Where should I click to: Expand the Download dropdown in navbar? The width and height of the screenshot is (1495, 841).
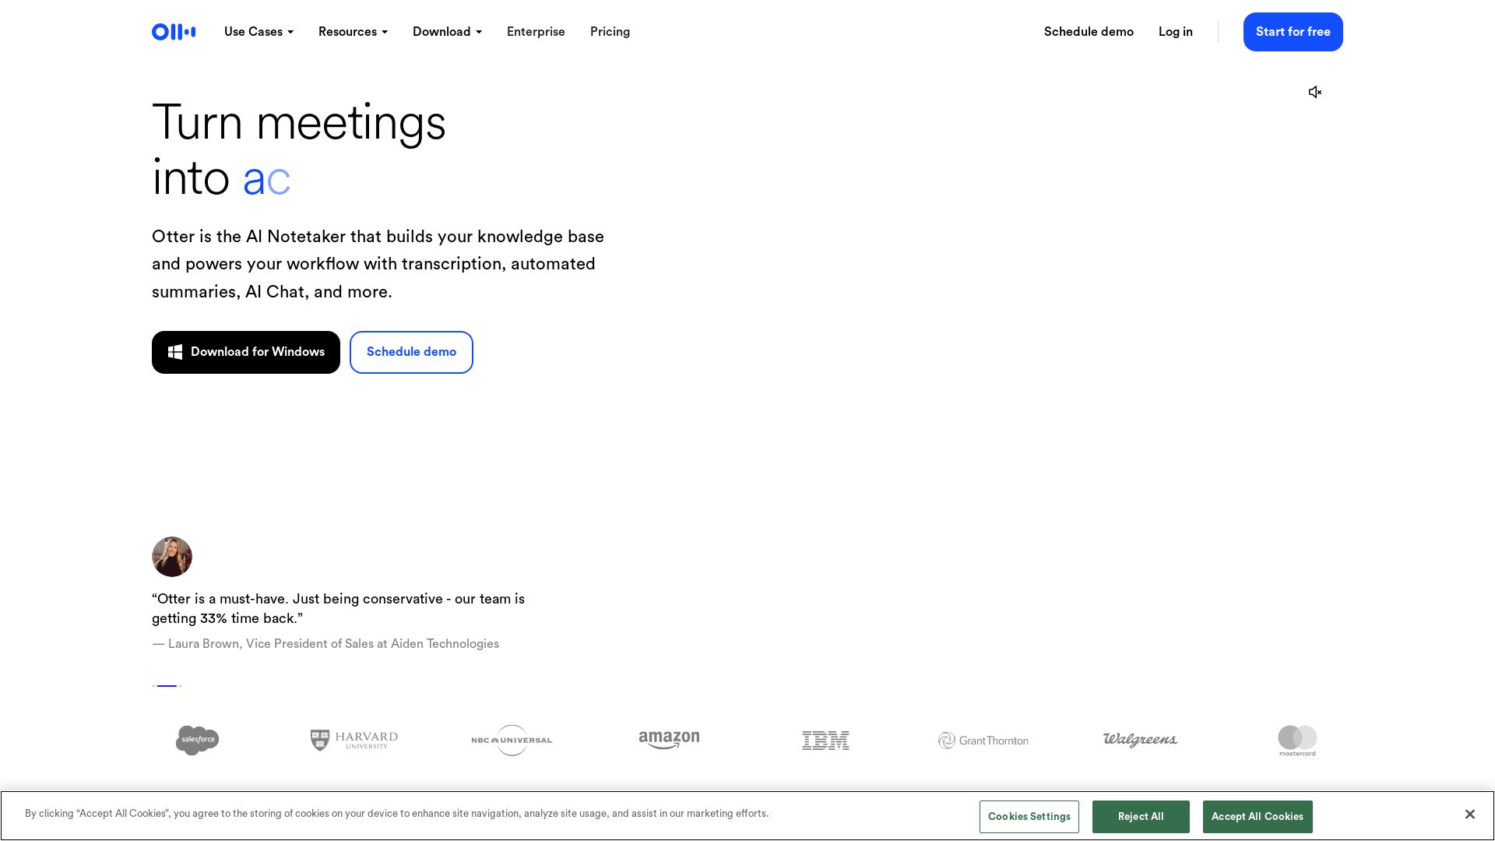447,32
